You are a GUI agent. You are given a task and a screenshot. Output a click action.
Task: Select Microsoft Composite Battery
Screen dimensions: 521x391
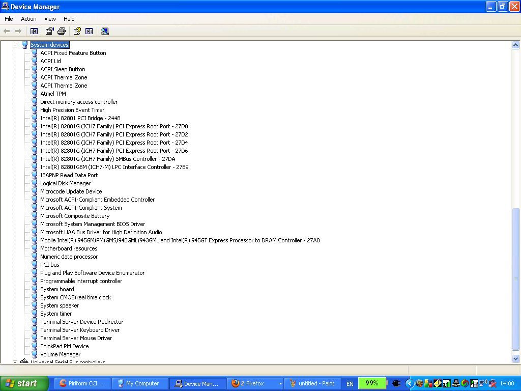click(x=75, y=216)
